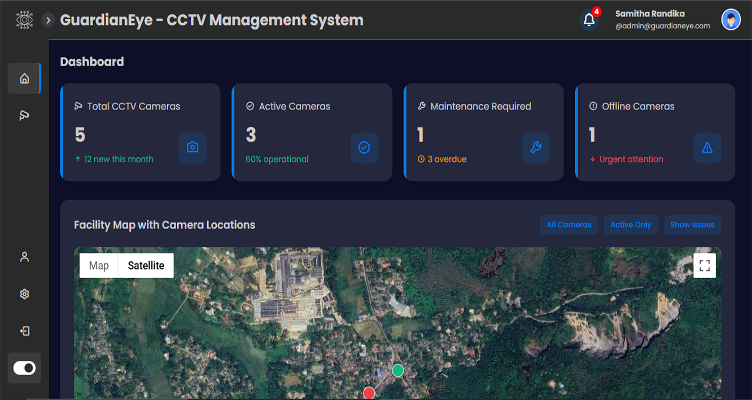Click the green camera marker on map

pyautogui.click(x=398, y=370)
